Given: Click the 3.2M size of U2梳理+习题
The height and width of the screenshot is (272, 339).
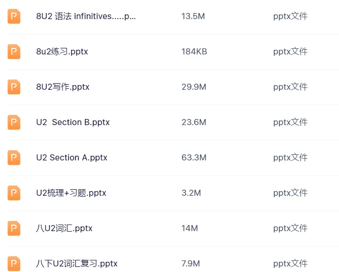Looking at the screenshot, I should [x=191, y=193].
